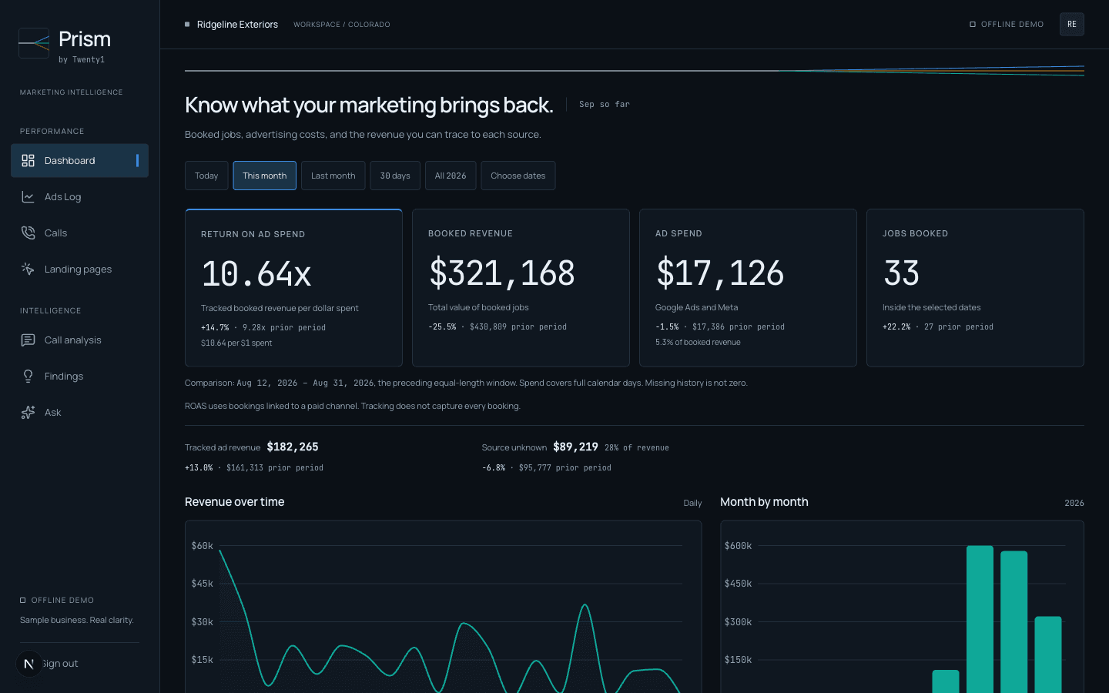
Task: Go to the Ads Log page label
Action: (x=63, y=196)
